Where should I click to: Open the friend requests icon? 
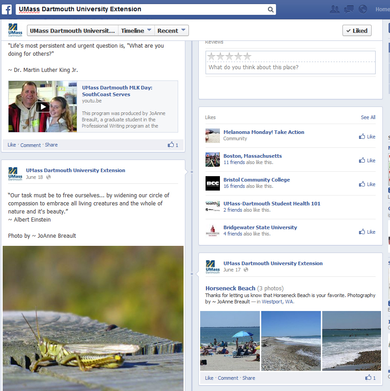pos(334,9)
